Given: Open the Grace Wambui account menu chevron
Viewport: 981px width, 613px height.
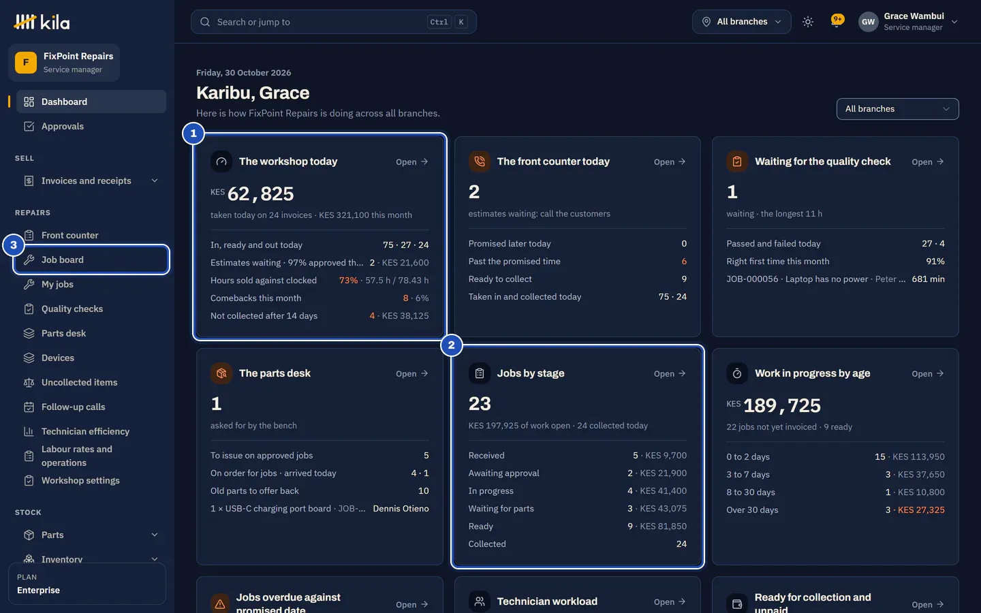Looking at the screenshot, I should [x=954, y=22].
